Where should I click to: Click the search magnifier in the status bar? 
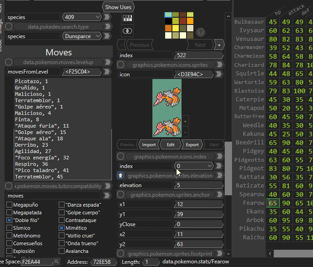[x=56, y=262]
